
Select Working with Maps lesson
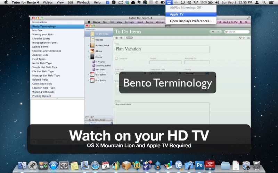click(57, 92)
